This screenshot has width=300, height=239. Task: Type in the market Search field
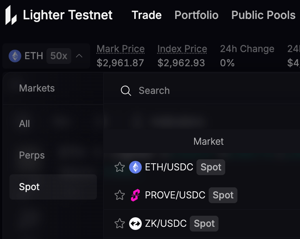coord(197,91)
